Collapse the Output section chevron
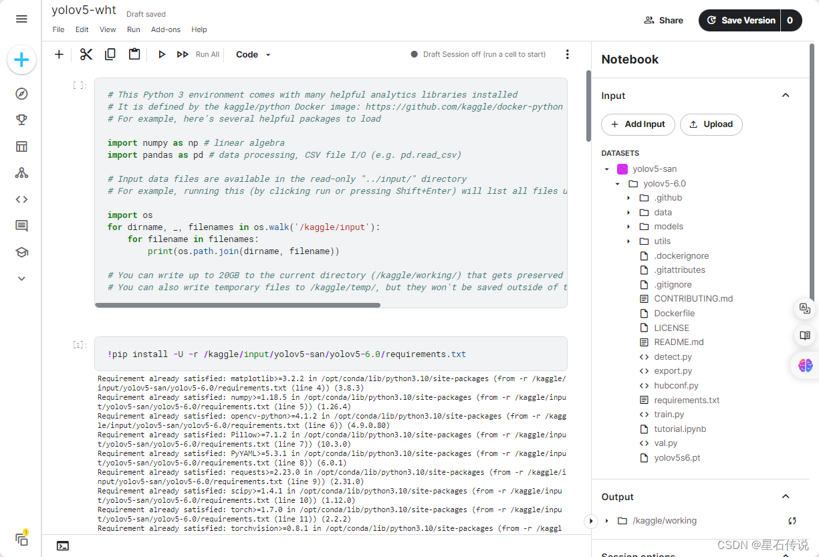Screen dimensions: 819x557 click(786, 496)
